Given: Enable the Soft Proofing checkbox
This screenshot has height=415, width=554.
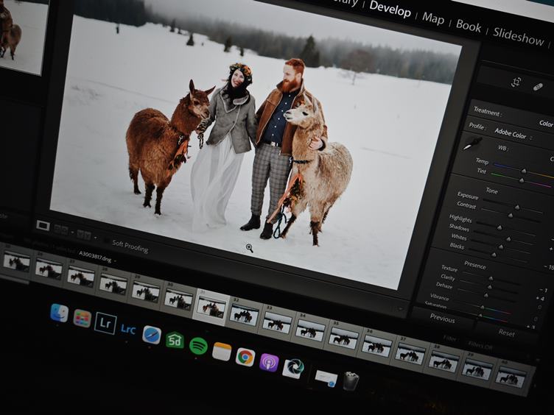Looking at the screenshot, I should coord(106,241).
